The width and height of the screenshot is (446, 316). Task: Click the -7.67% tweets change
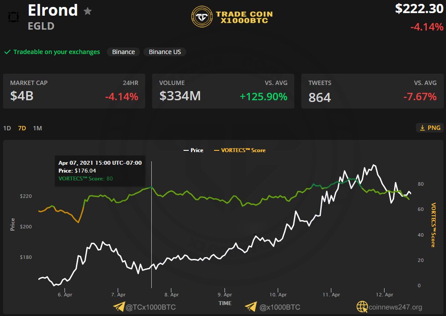coord(420,97)
